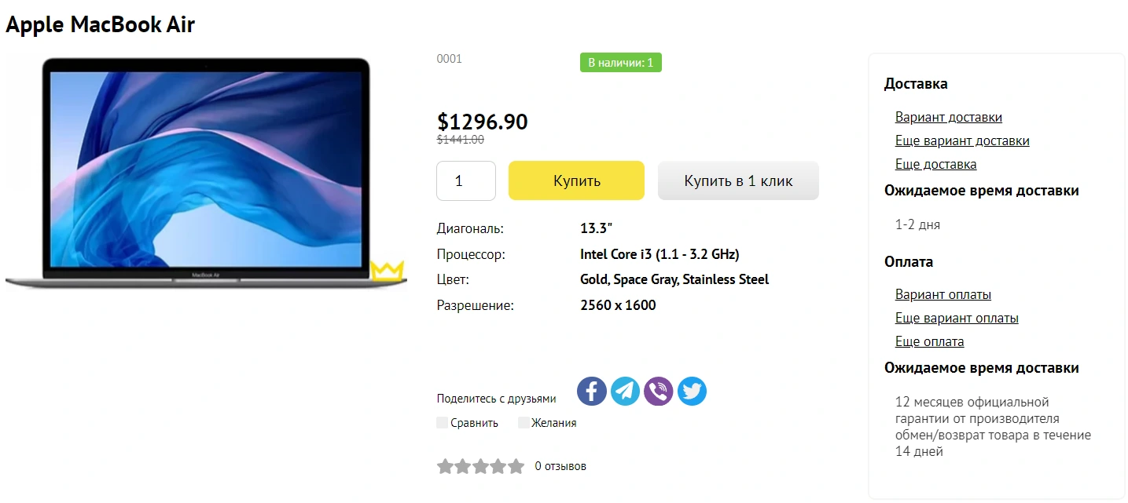This screenshot has height=503, width=1128.
Task: Open the Еще вариант оплаты link
Action: pyautogui.click(x=957, y=319)
